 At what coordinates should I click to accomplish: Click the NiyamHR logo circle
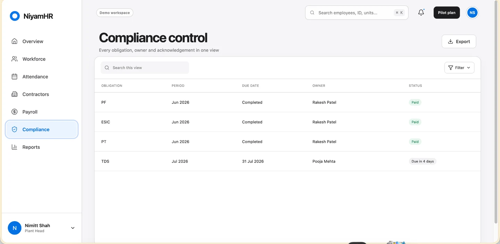[15, 16]
